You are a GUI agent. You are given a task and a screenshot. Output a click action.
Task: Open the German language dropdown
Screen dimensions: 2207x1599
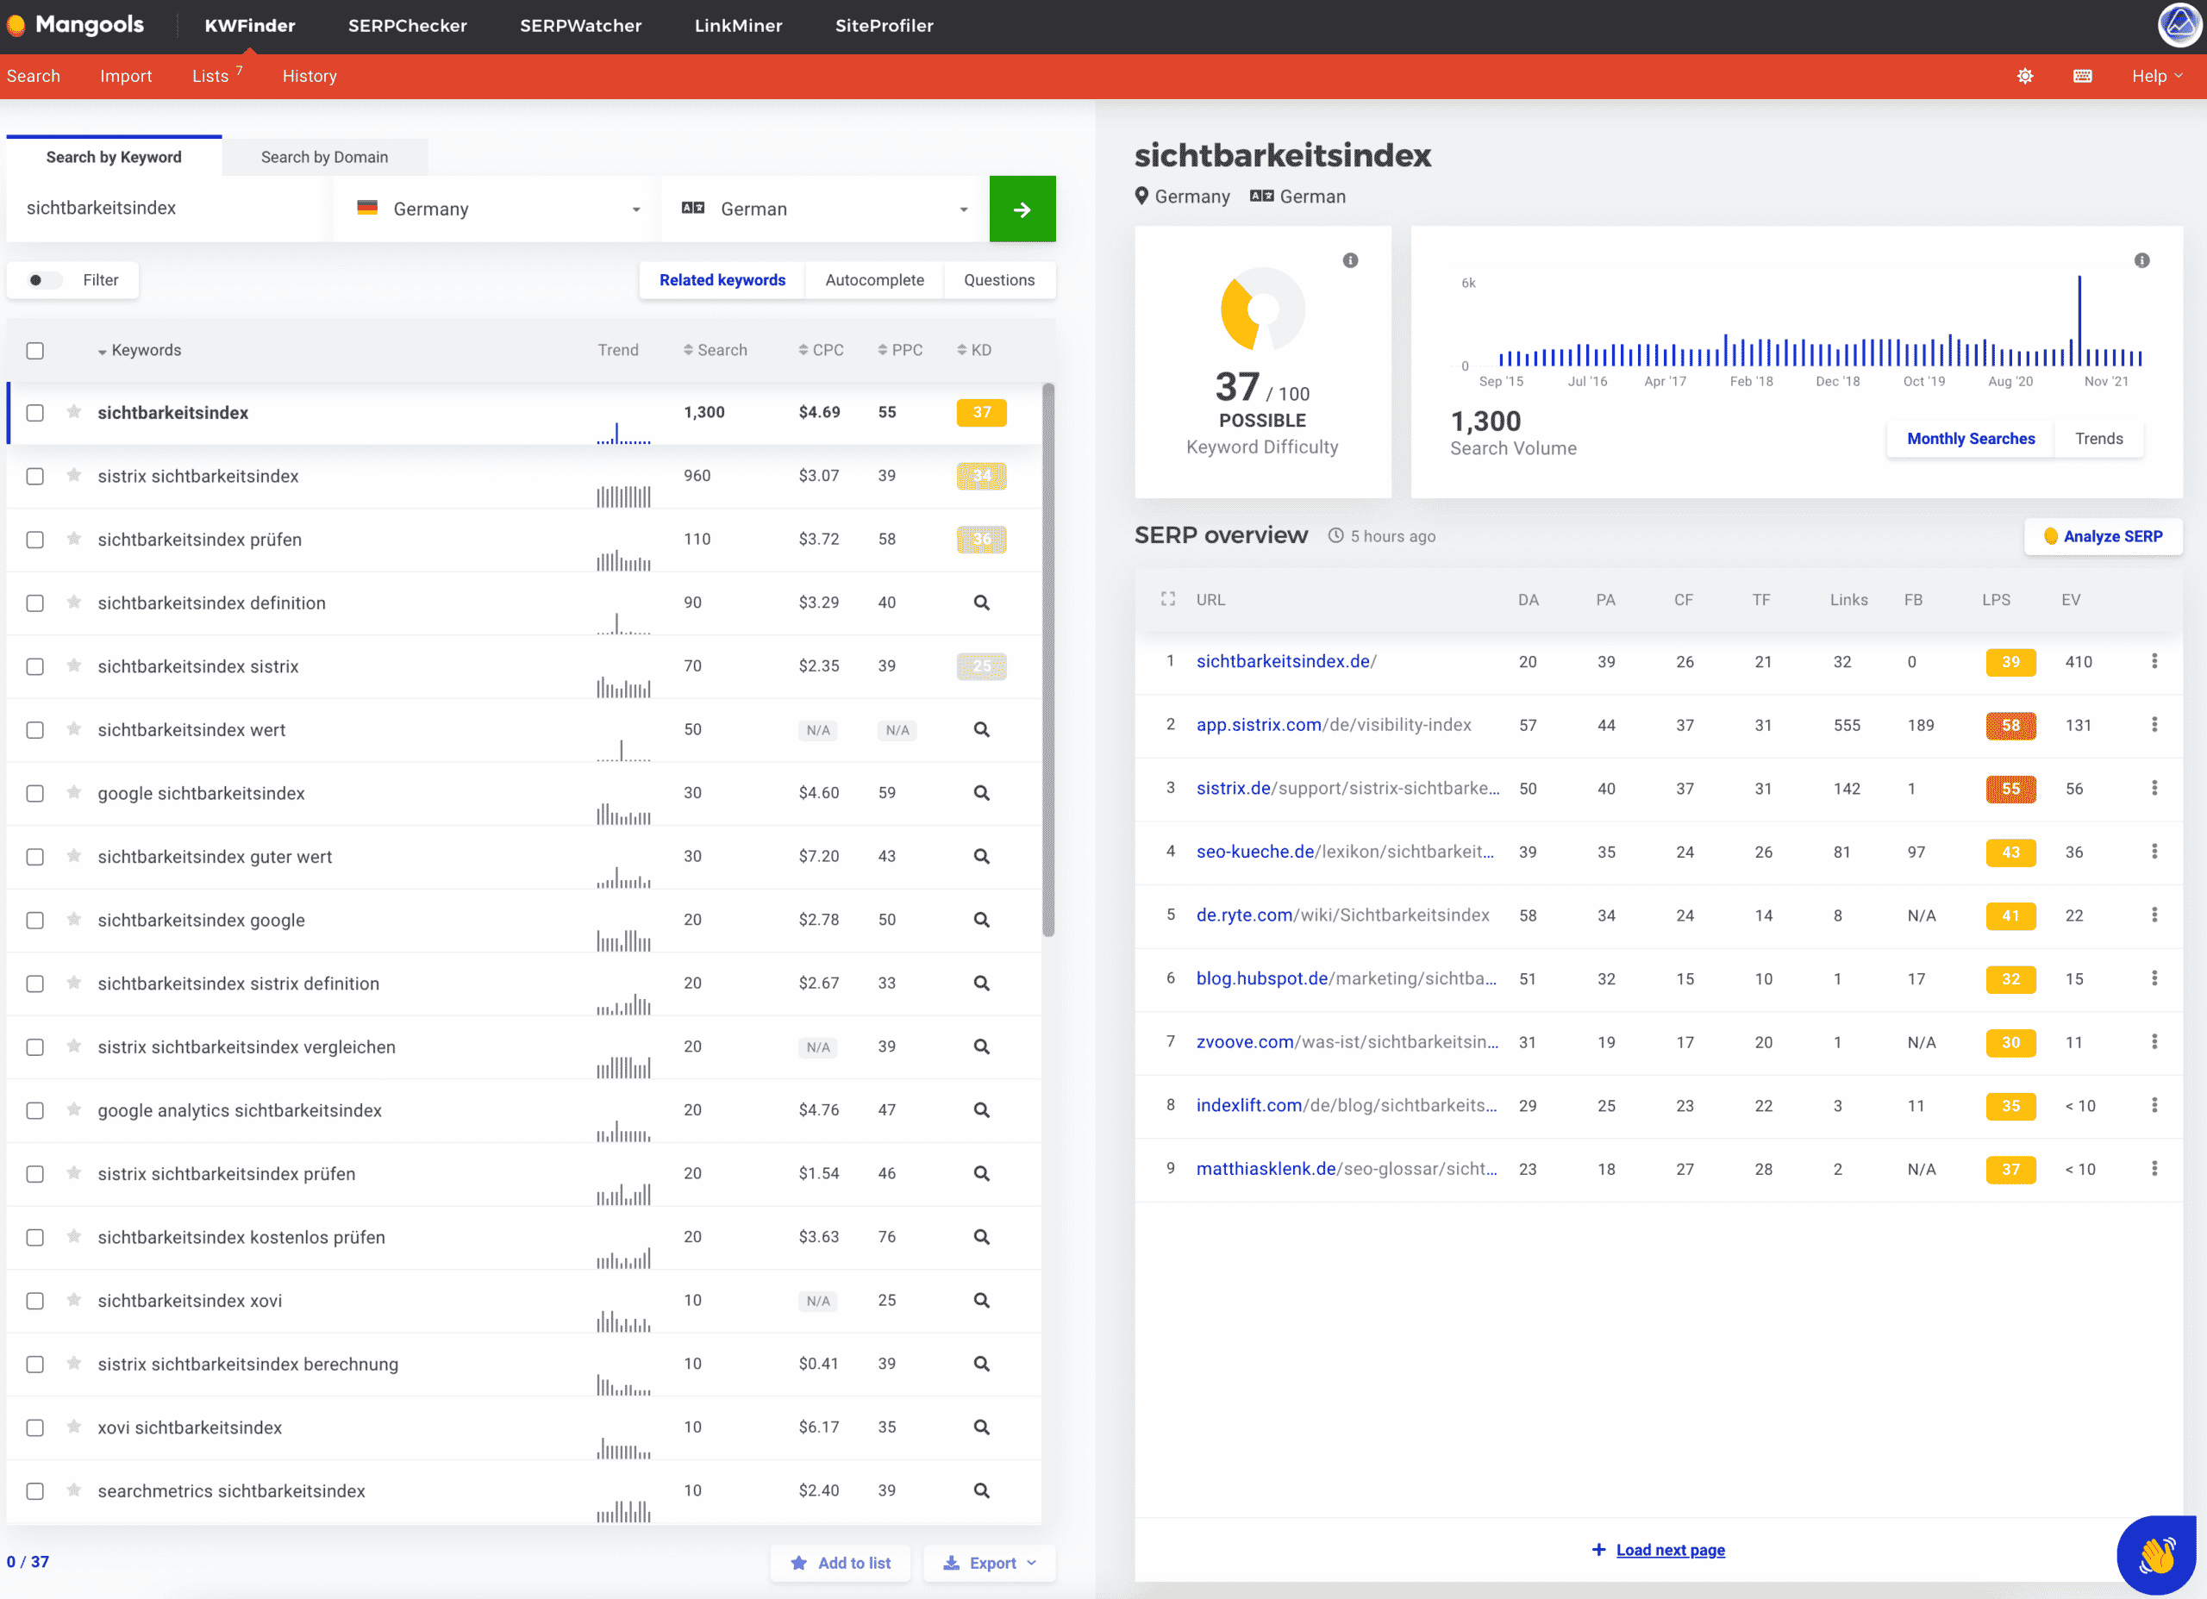[x=824, y=209]
